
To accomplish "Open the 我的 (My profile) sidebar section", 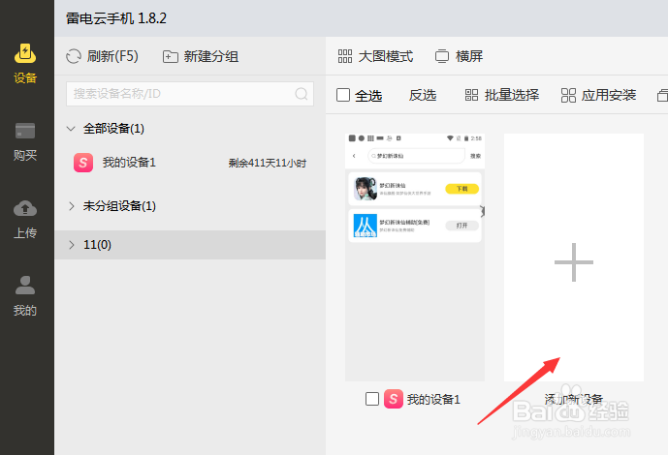I will [25, 296].
